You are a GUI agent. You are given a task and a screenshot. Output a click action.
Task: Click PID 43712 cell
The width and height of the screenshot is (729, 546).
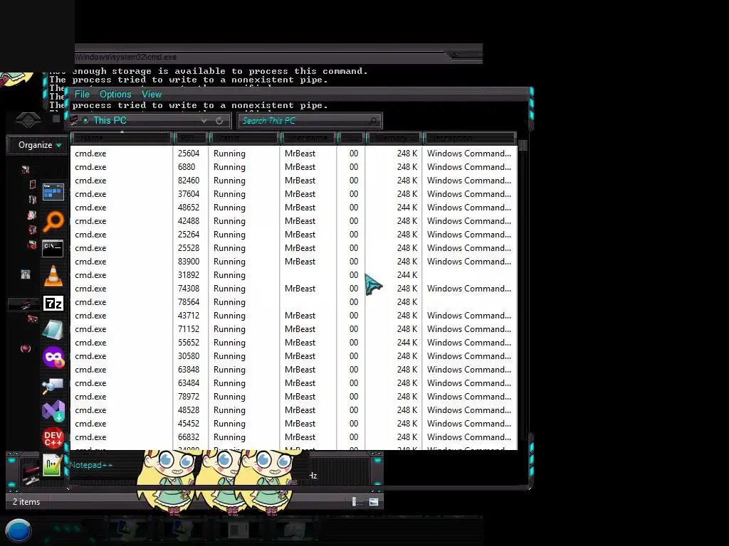[x=188, y=316]
